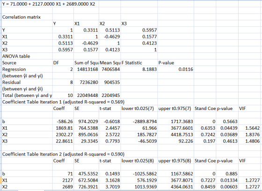Click 'Coefficient Table Iteration 1' heading
This screenshot has height=191, width=262.
63,102
